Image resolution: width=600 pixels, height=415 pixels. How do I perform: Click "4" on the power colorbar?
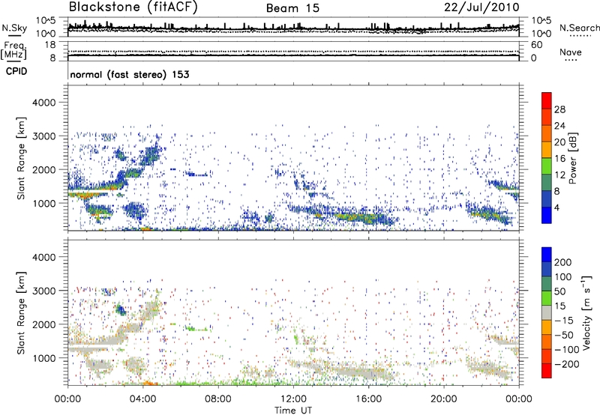coord(556,207)
